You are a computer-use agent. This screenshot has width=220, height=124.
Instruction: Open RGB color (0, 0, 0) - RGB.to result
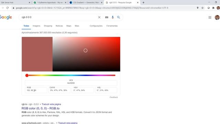click(x=41, y=108)
